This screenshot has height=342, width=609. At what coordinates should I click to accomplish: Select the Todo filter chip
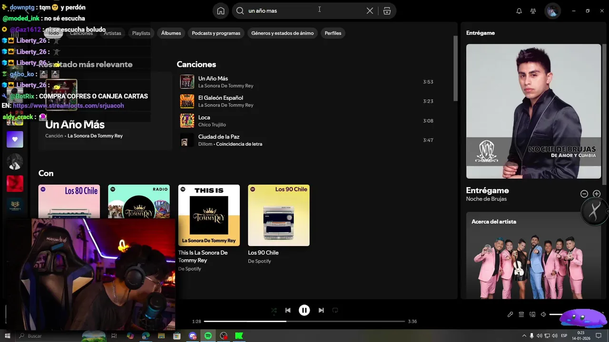54,33
